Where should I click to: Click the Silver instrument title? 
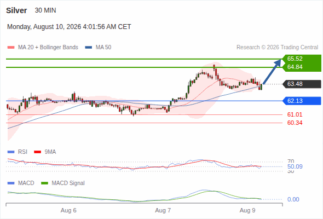[16, 10]
